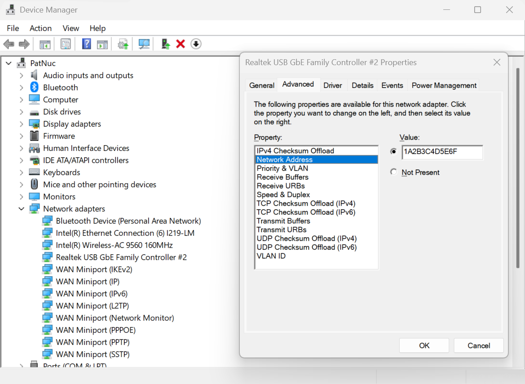Click the Back navigation arrow in toolbar

click(x=9, y=44)
